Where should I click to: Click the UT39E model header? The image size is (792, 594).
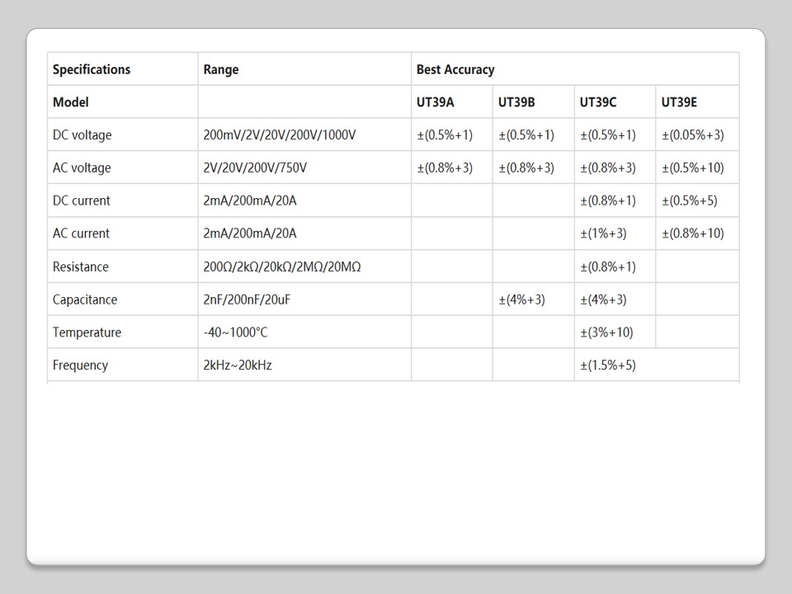[x=679, y=102]
